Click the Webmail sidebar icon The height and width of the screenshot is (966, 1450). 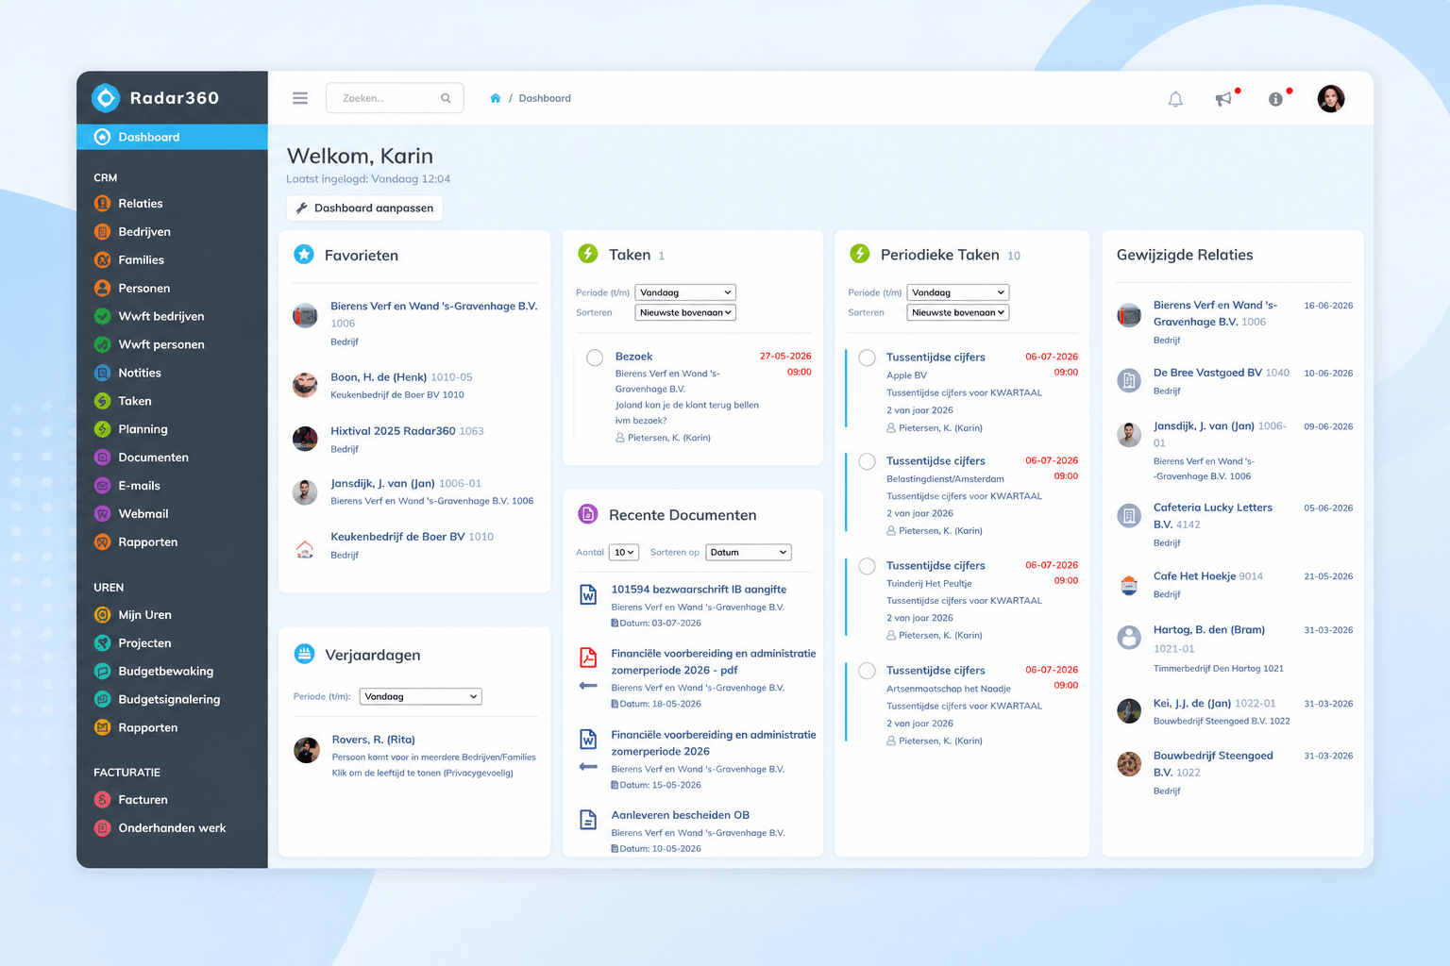pos(103,514)
